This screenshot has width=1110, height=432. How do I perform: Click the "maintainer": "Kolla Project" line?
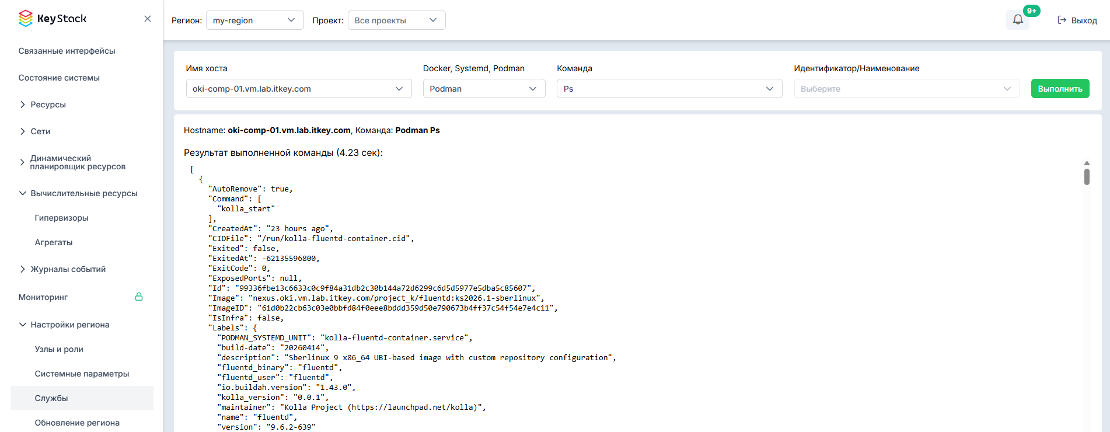[351, 407]
